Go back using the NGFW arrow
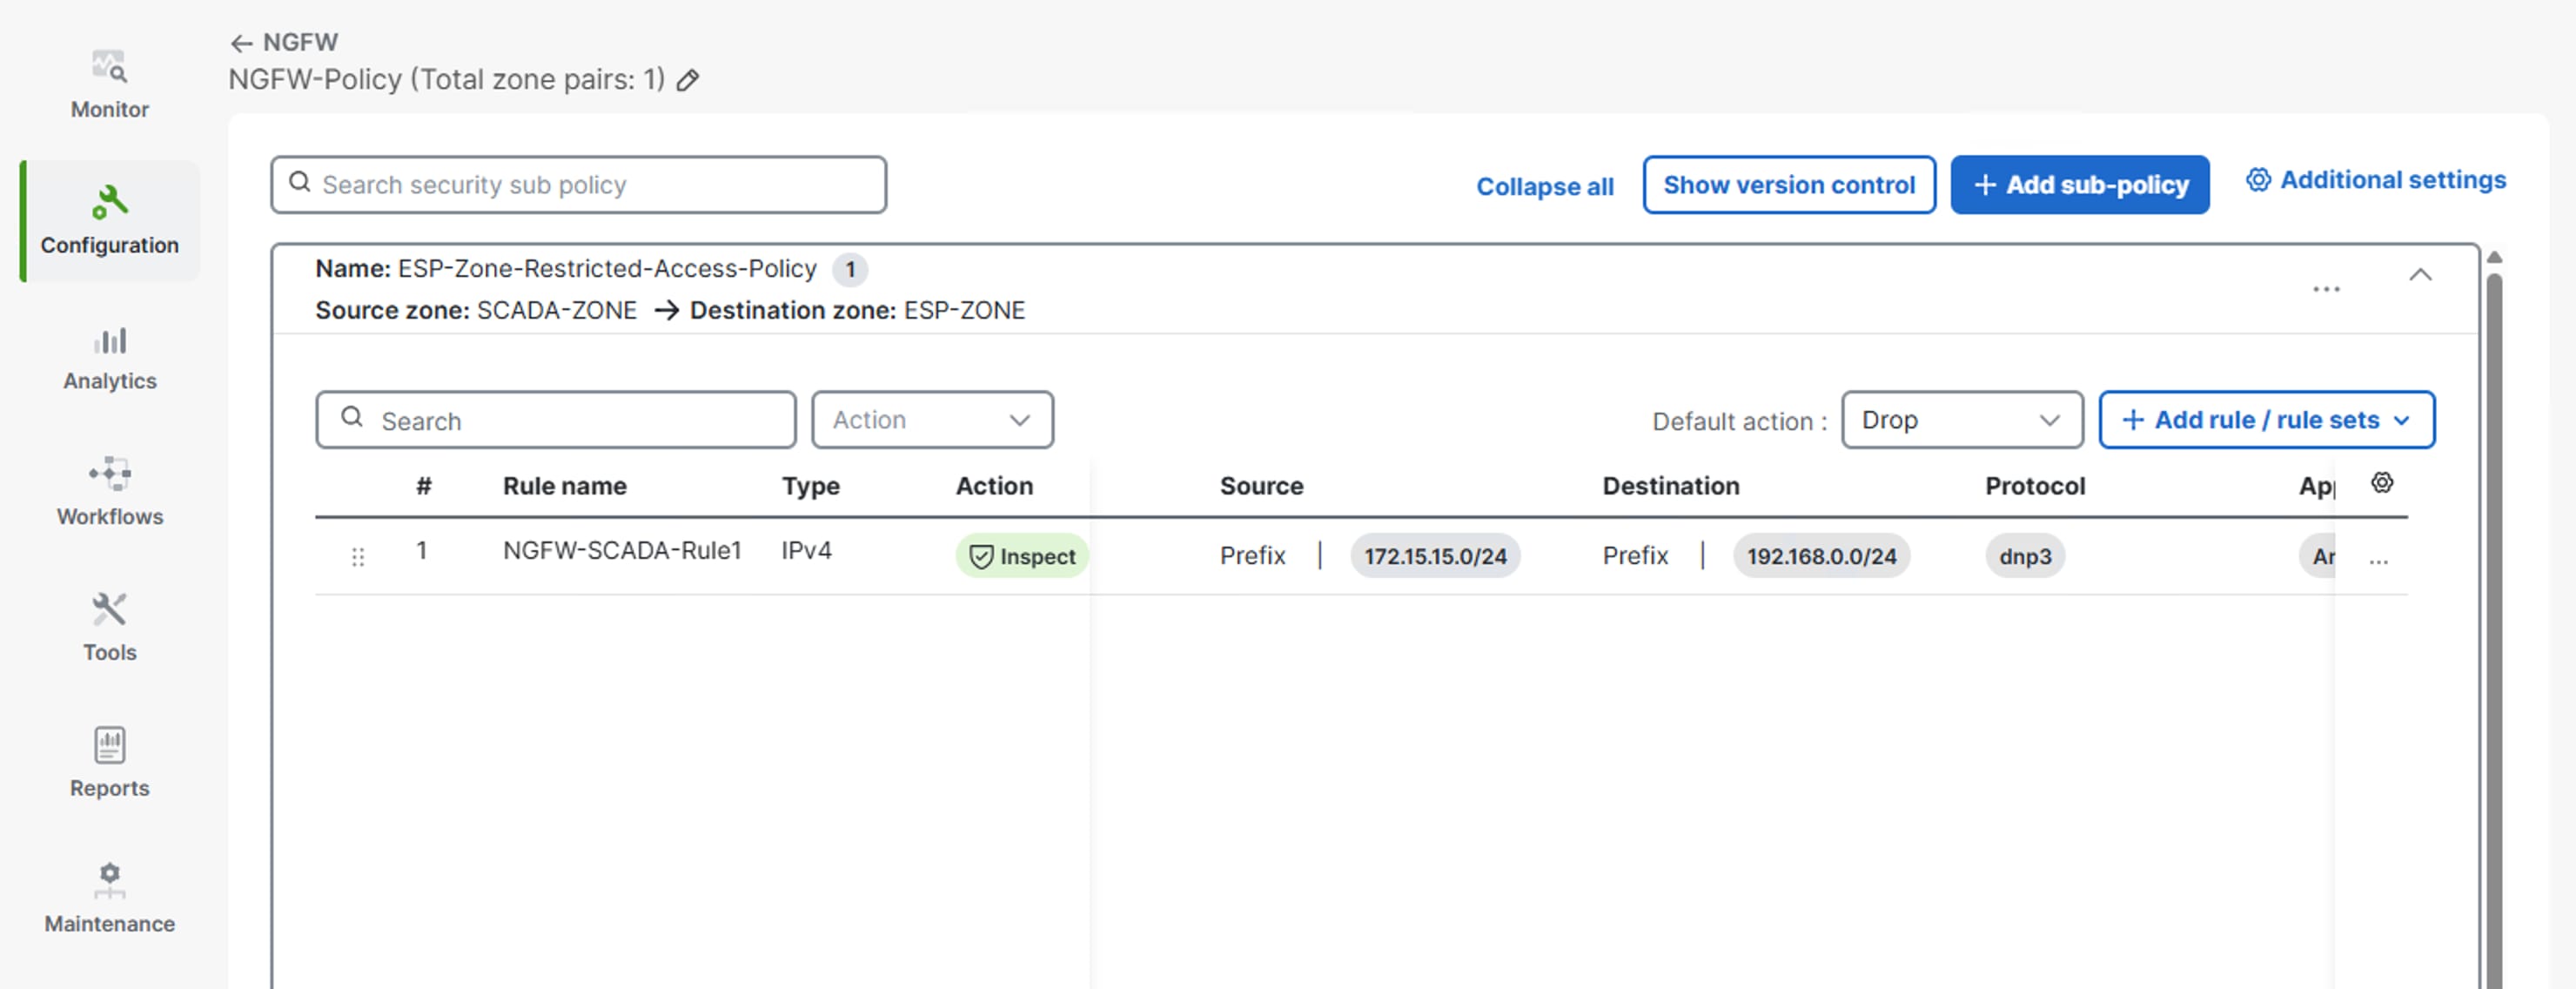Screen dimensions: 2576x989 point(241,43)
